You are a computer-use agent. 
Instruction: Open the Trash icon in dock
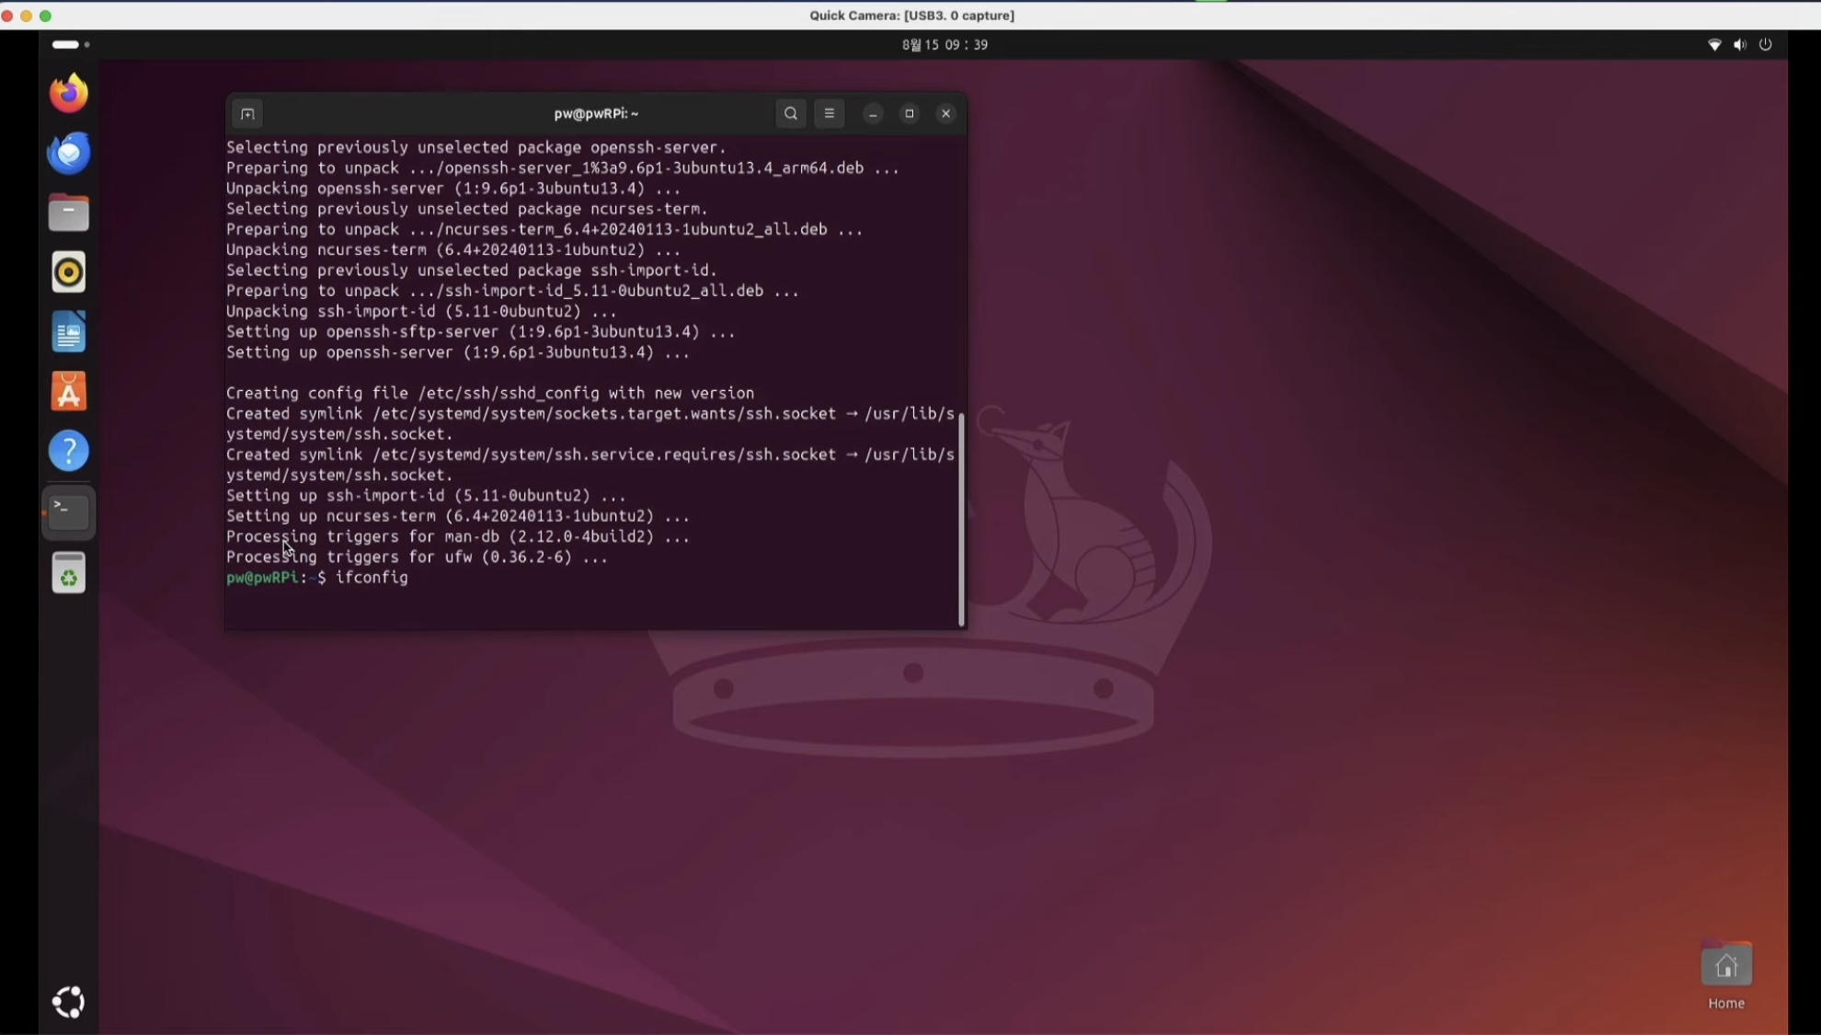point(69,573)
